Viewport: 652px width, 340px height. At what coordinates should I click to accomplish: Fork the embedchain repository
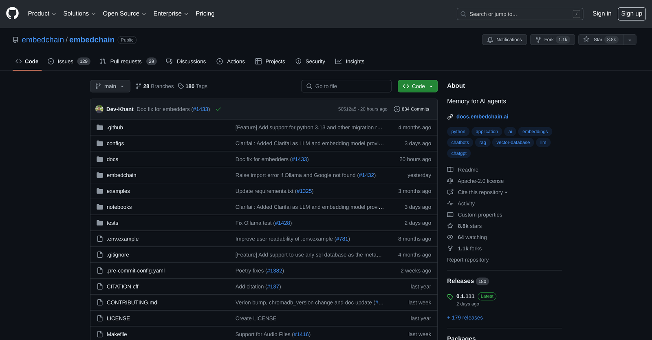[x=553, y=40]
